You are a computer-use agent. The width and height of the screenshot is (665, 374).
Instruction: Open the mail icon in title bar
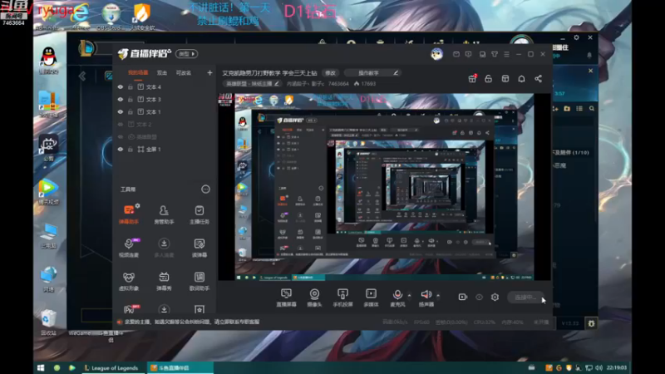tap(456, 54)
